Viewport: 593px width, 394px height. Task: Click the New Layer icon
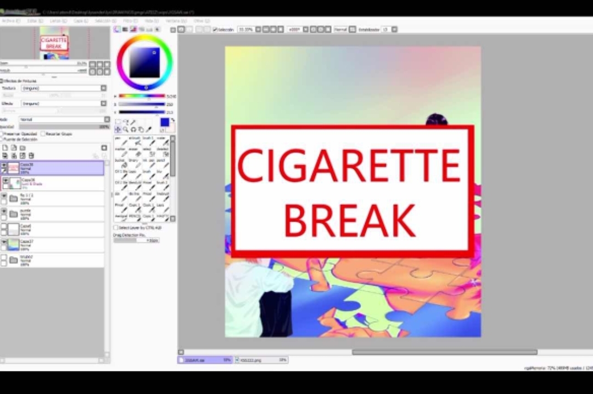click(x=5, y=148)
